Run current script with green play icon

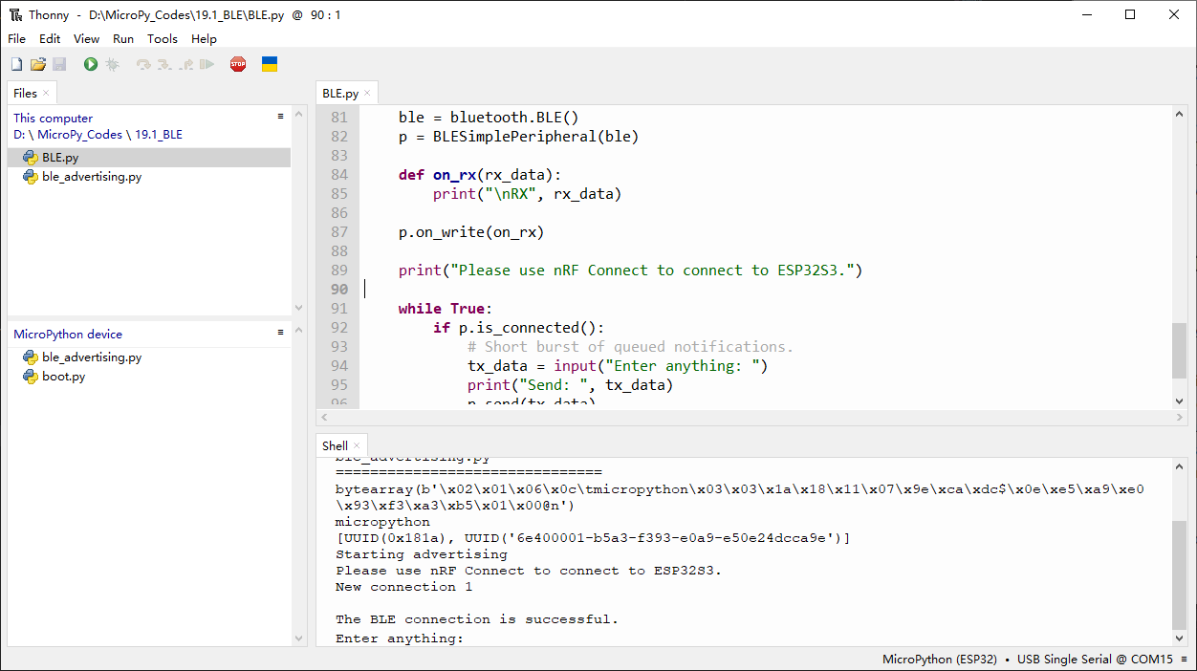(91, 64)
